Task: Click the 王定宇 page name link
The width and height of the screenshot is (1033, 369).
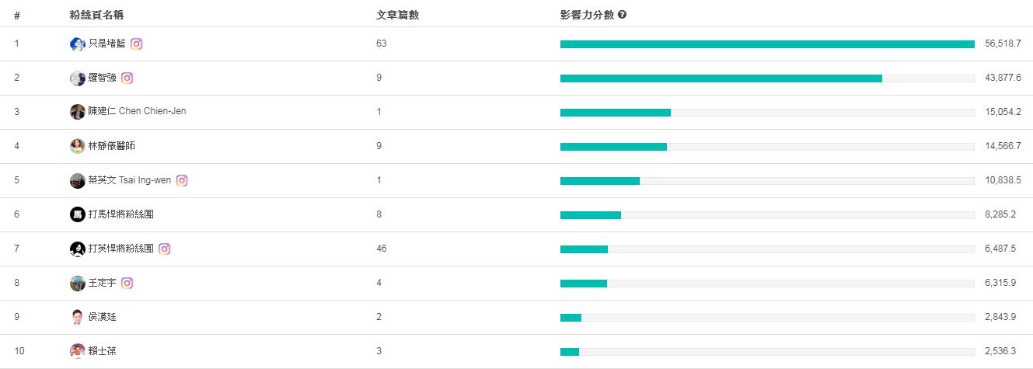Action: (x=102, y=284)
